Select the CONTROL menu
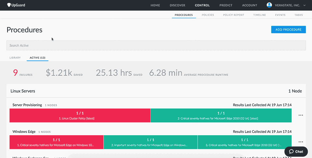Image resolution: width=312 pixels, height=158 pixels. click(x=202, y=6)
